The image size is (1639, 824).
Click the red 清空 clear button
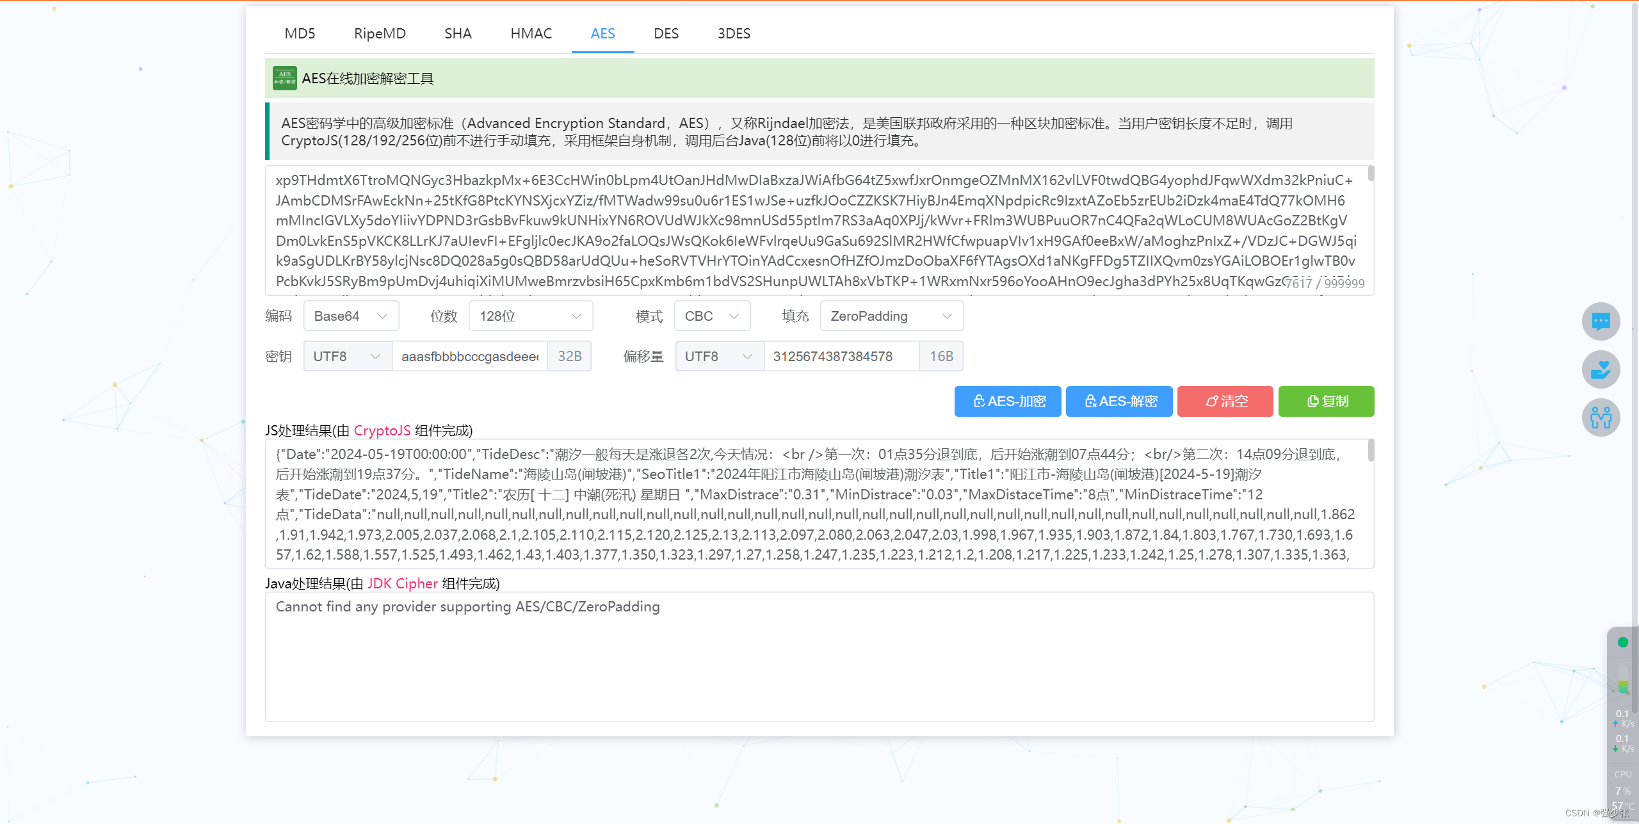(x=1225, y=401)
